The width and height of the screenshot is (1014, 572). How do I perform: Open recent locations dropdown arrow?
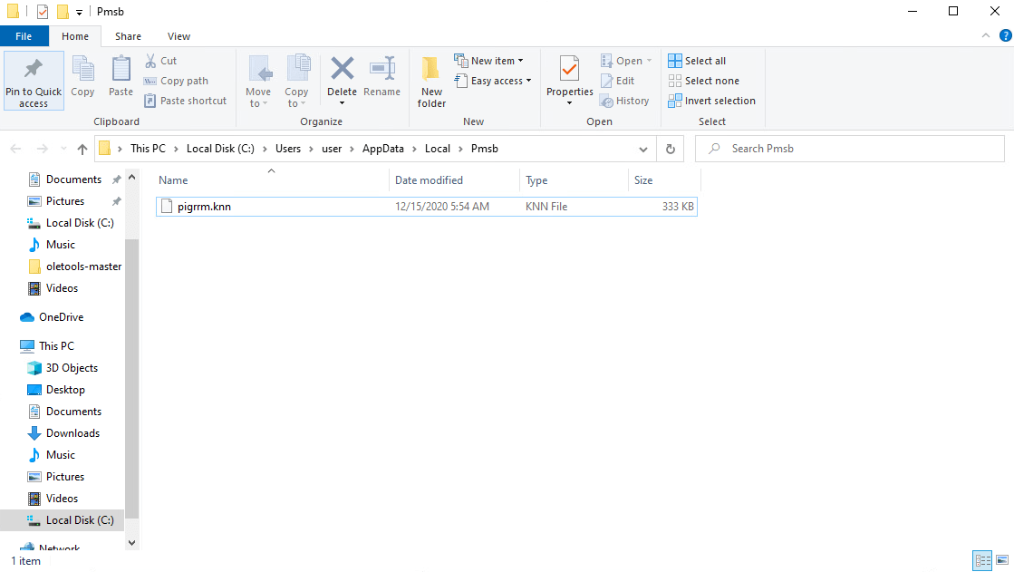pyautogui.click(x=63, y=149)
